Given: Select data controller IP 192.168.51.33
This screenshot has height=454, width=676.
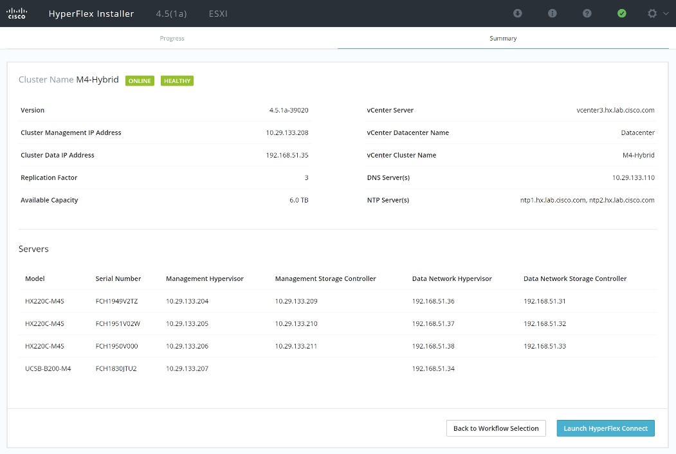Looking at the screenshot, I should [x=545, y=346].
